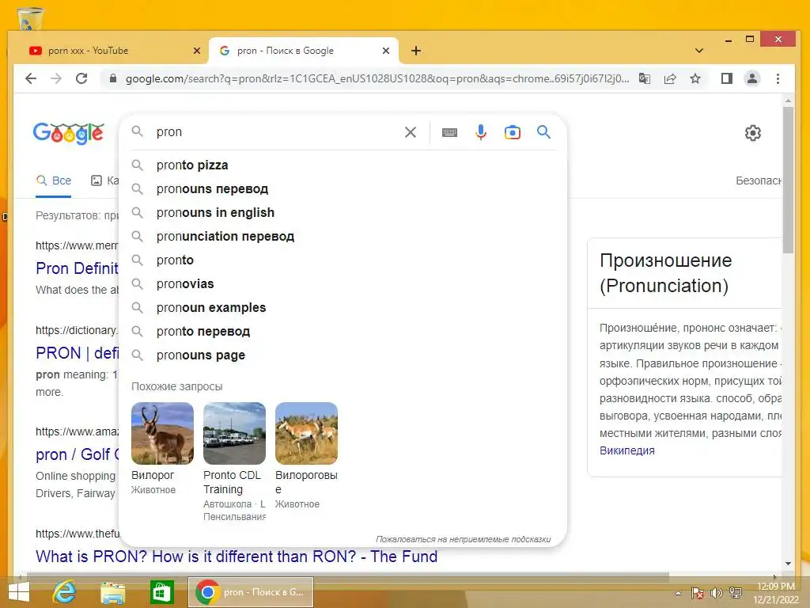The width and height of the screenshot is (810, 608).
Task: Open the Chrome profile avatar
Action: [752, 78]
